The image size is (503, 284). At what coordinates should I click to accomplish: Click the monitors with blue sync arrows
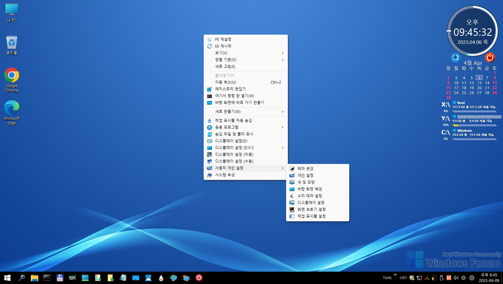[x=173, y=278]
